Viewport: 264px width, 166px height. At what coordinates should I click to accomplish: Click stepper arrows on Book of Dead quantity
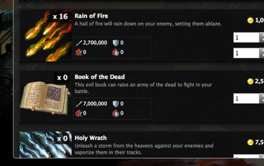[262, 98]
